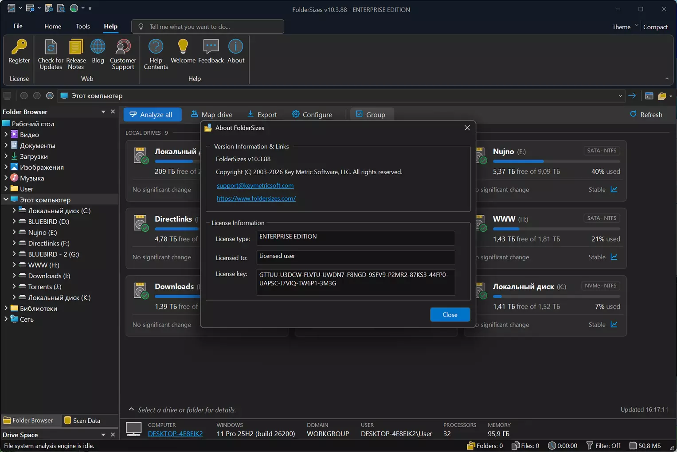
Task: Visit the Blog via the globe icon
Action: coord(98,47)
